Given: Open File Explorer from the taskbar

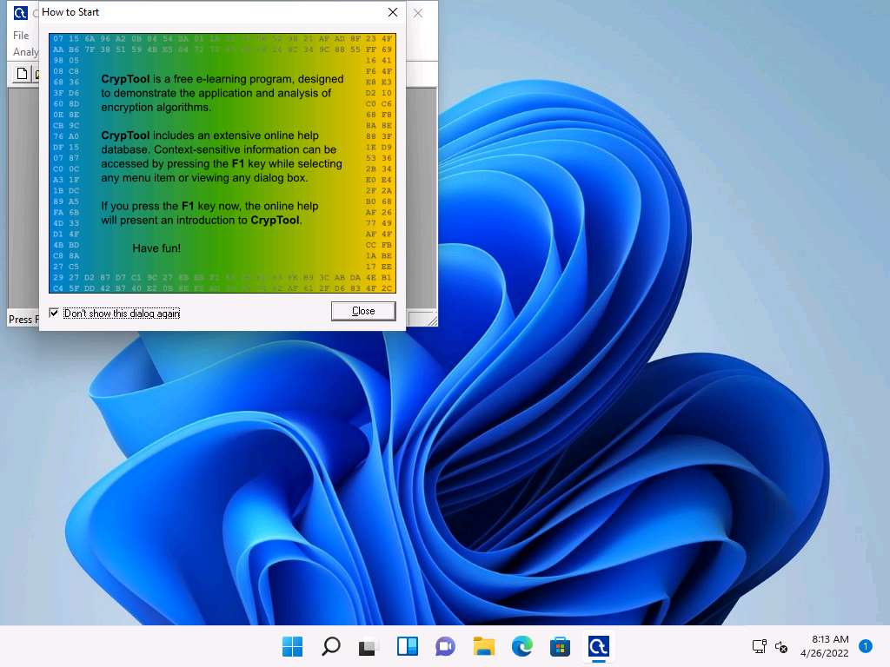Looking at the screenshot, I should click(483, 646).
